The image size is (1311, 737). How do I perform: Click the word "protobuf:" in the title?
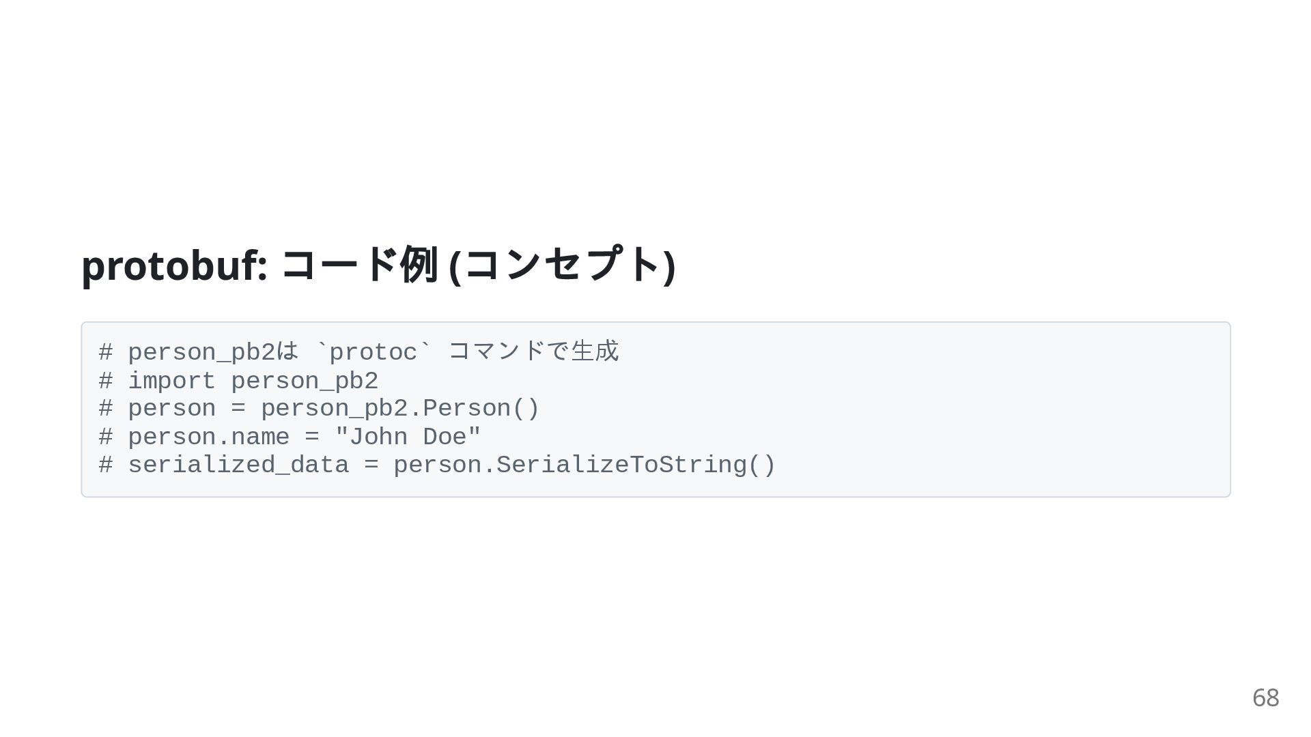174,265
